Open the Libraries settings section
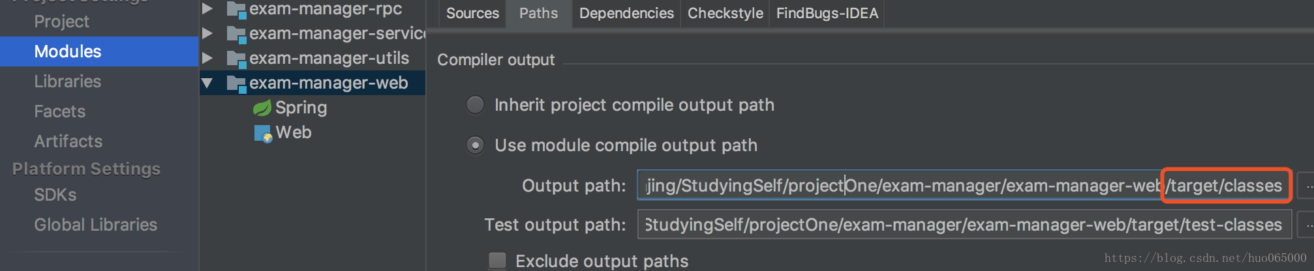Screen dimensions: 1314x271 tap(68, 81)
